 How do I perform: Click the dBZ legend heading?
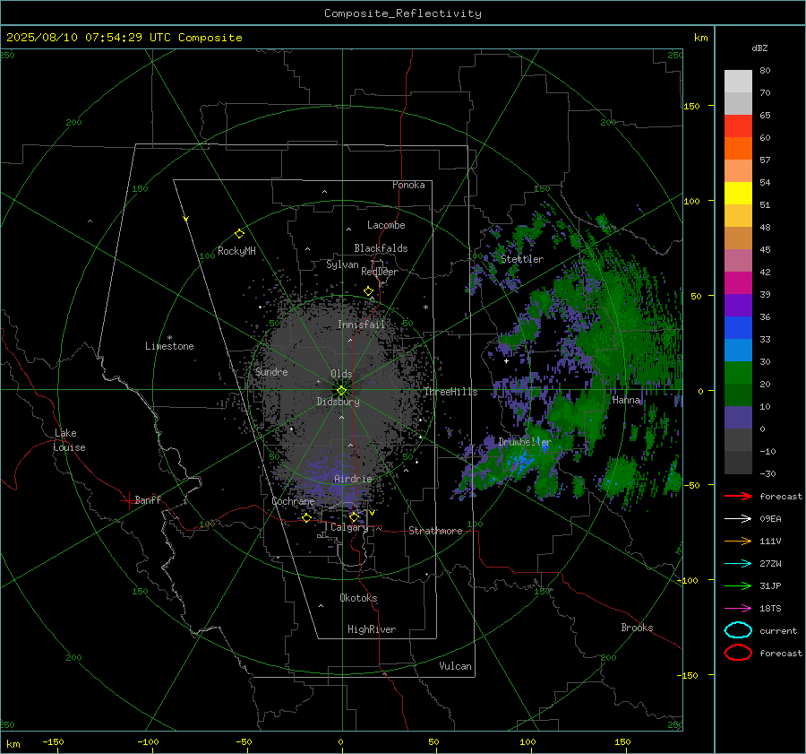(759, 48)
